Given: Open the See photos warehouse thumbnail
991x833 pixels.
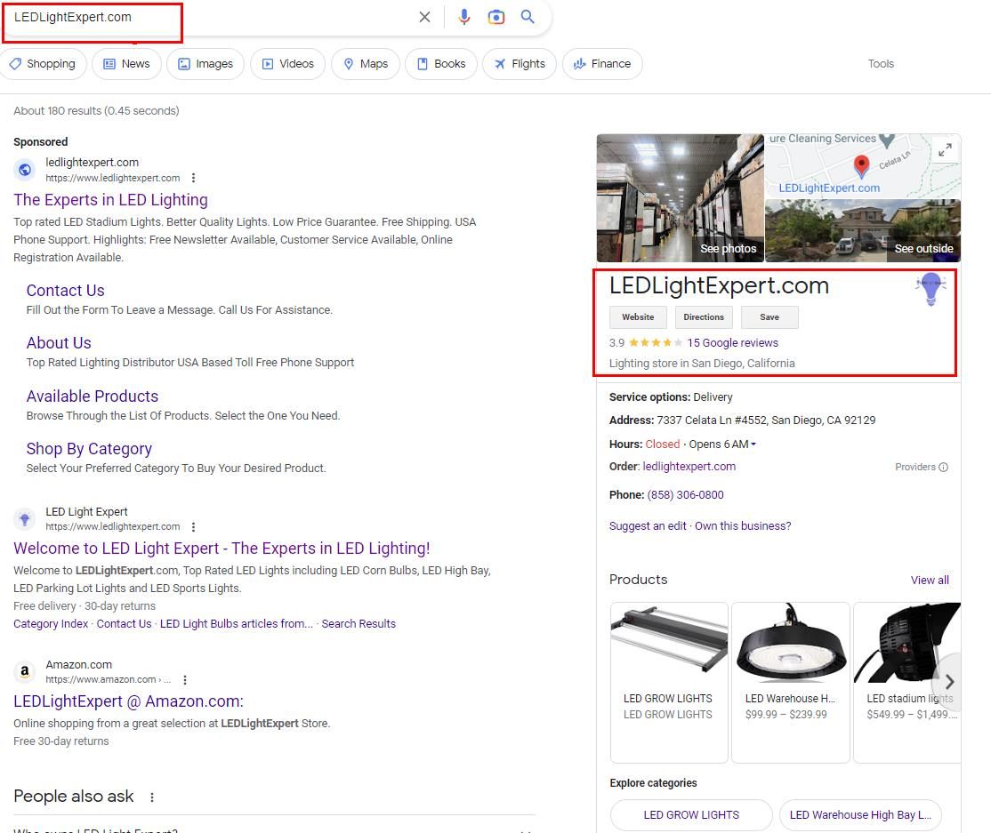Looking at the screenshot, I should tap(680, 197).
